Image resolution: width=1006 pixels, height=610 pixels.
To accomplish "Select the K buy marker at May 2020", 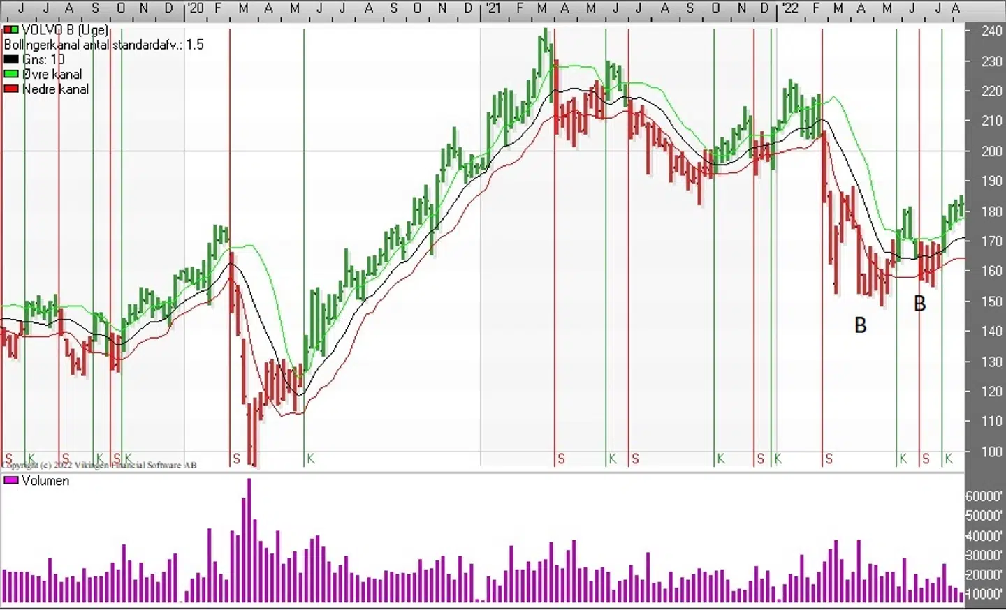I will [x=311, y=459].
